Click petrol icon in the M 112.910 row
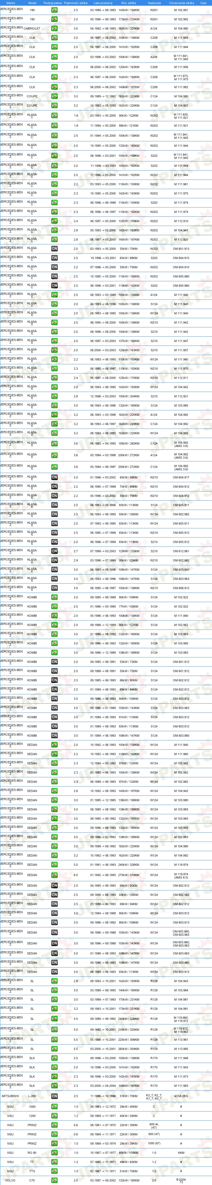Screen dimensions: 212x1185 (54, 221)
